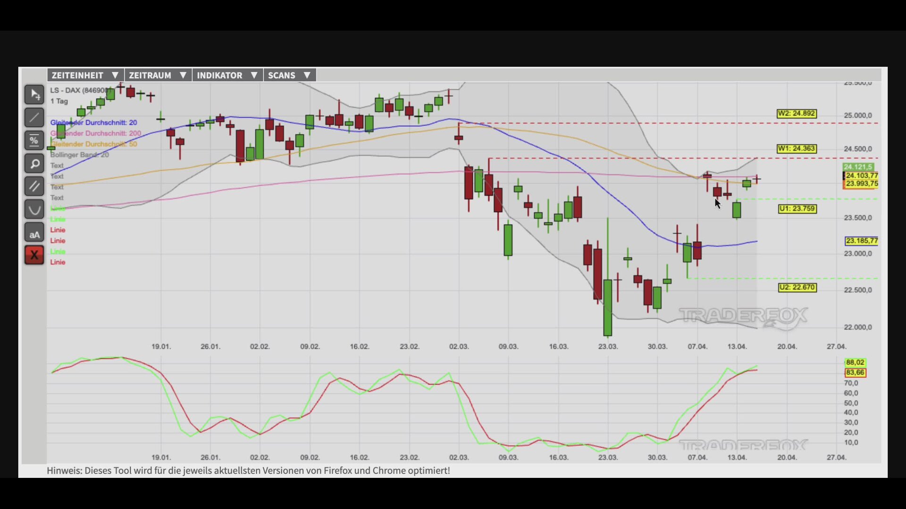This screenshot has width=906, height=509.
Task: Click the red X delete tool
Action: (x=34, y=255)
